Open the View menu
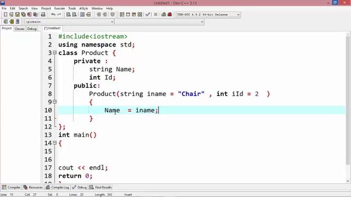The height and width of the screenshot is (197, 351). (x=34, y=9)
